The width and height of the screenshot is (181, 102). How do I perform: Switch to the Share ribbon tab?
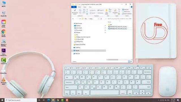pyautogui.click(x=85, y=7)
